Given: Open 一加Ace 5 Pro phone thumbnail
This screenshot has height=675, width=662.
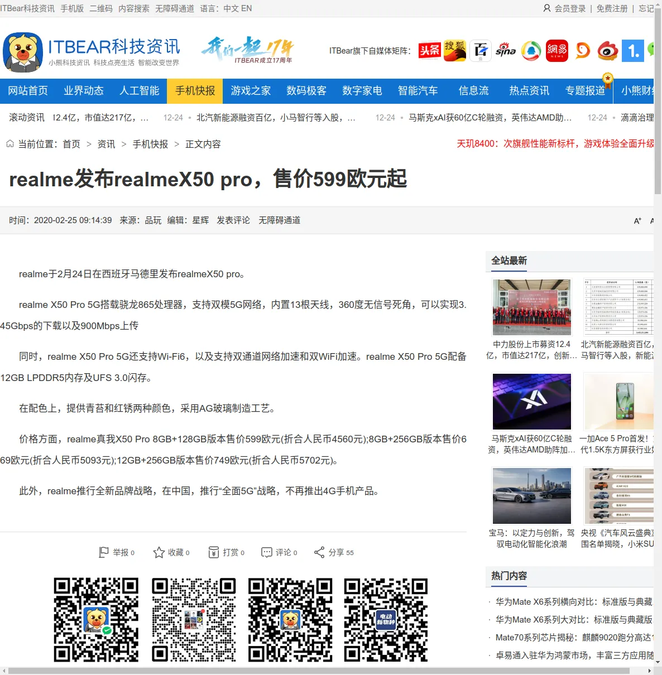Looking at the screenshot, I should [x=618, y=402].
